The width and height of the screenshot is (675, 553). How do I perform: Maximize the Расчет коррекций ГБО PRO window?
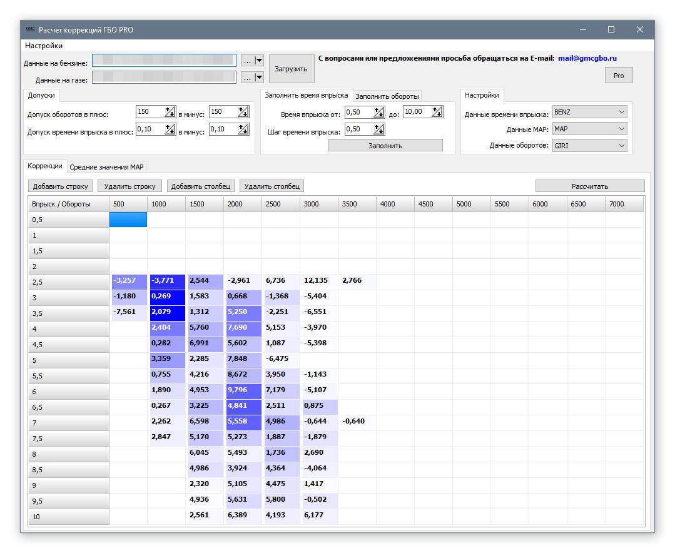[x=611, y=29]
